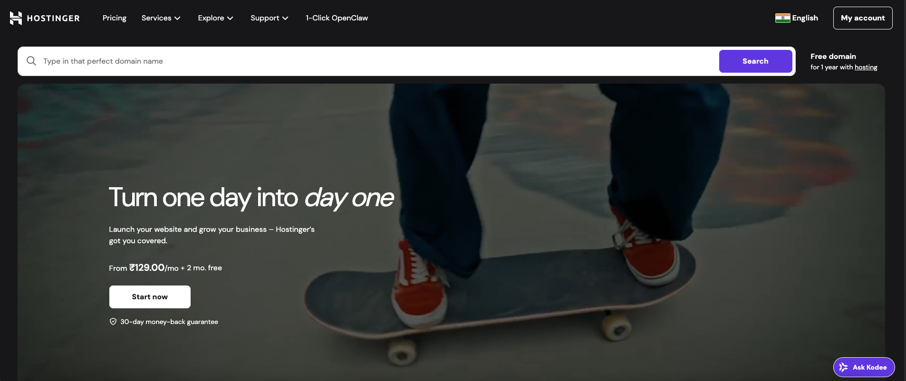
Task: Open My account
Action: coord(862,18)
